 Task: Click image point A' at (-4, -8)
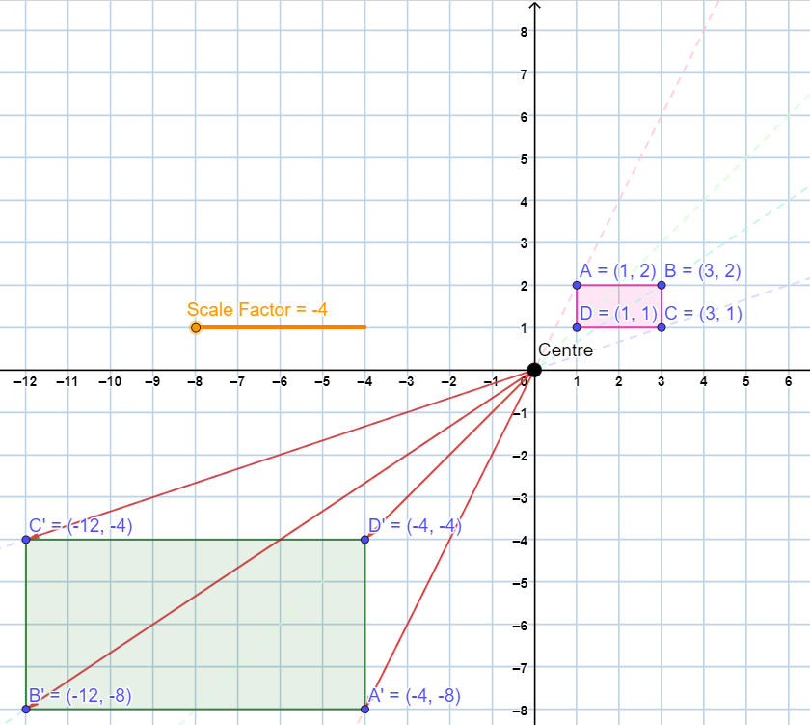[364, 709]
